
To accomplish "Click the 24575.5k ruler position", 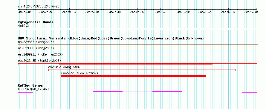I will [47, 12].
